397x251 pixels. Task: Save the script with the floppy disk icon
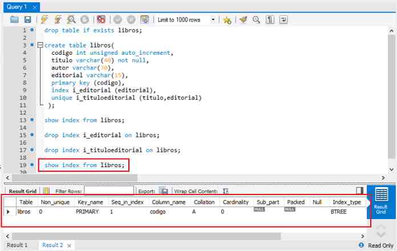click(27, 19)
